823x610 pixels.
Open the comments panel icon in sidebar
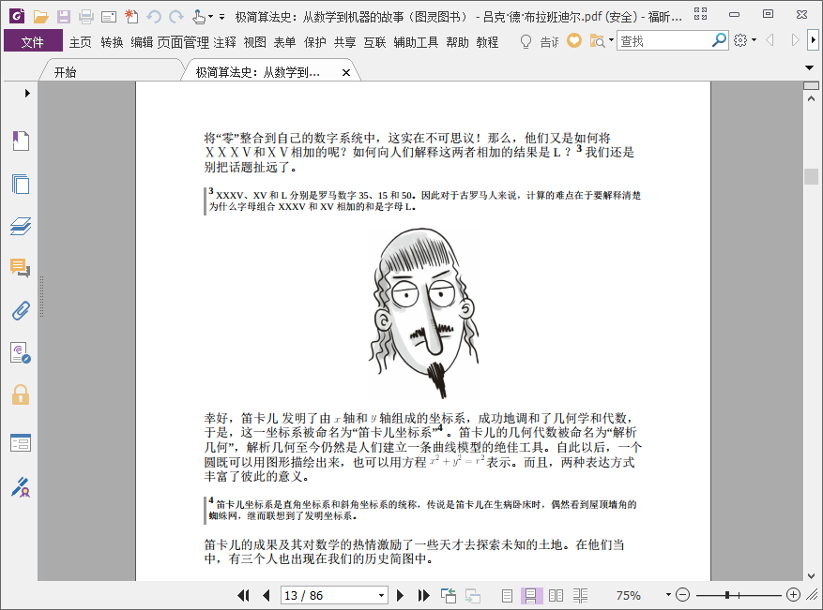pyautogui.click(x=21, y=268)
